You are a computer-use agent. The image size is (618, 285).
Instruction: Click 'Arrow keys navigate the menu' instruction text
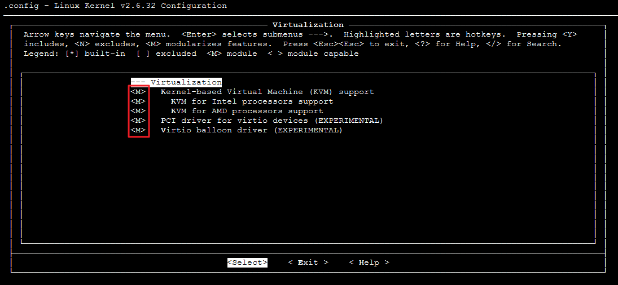97,34
